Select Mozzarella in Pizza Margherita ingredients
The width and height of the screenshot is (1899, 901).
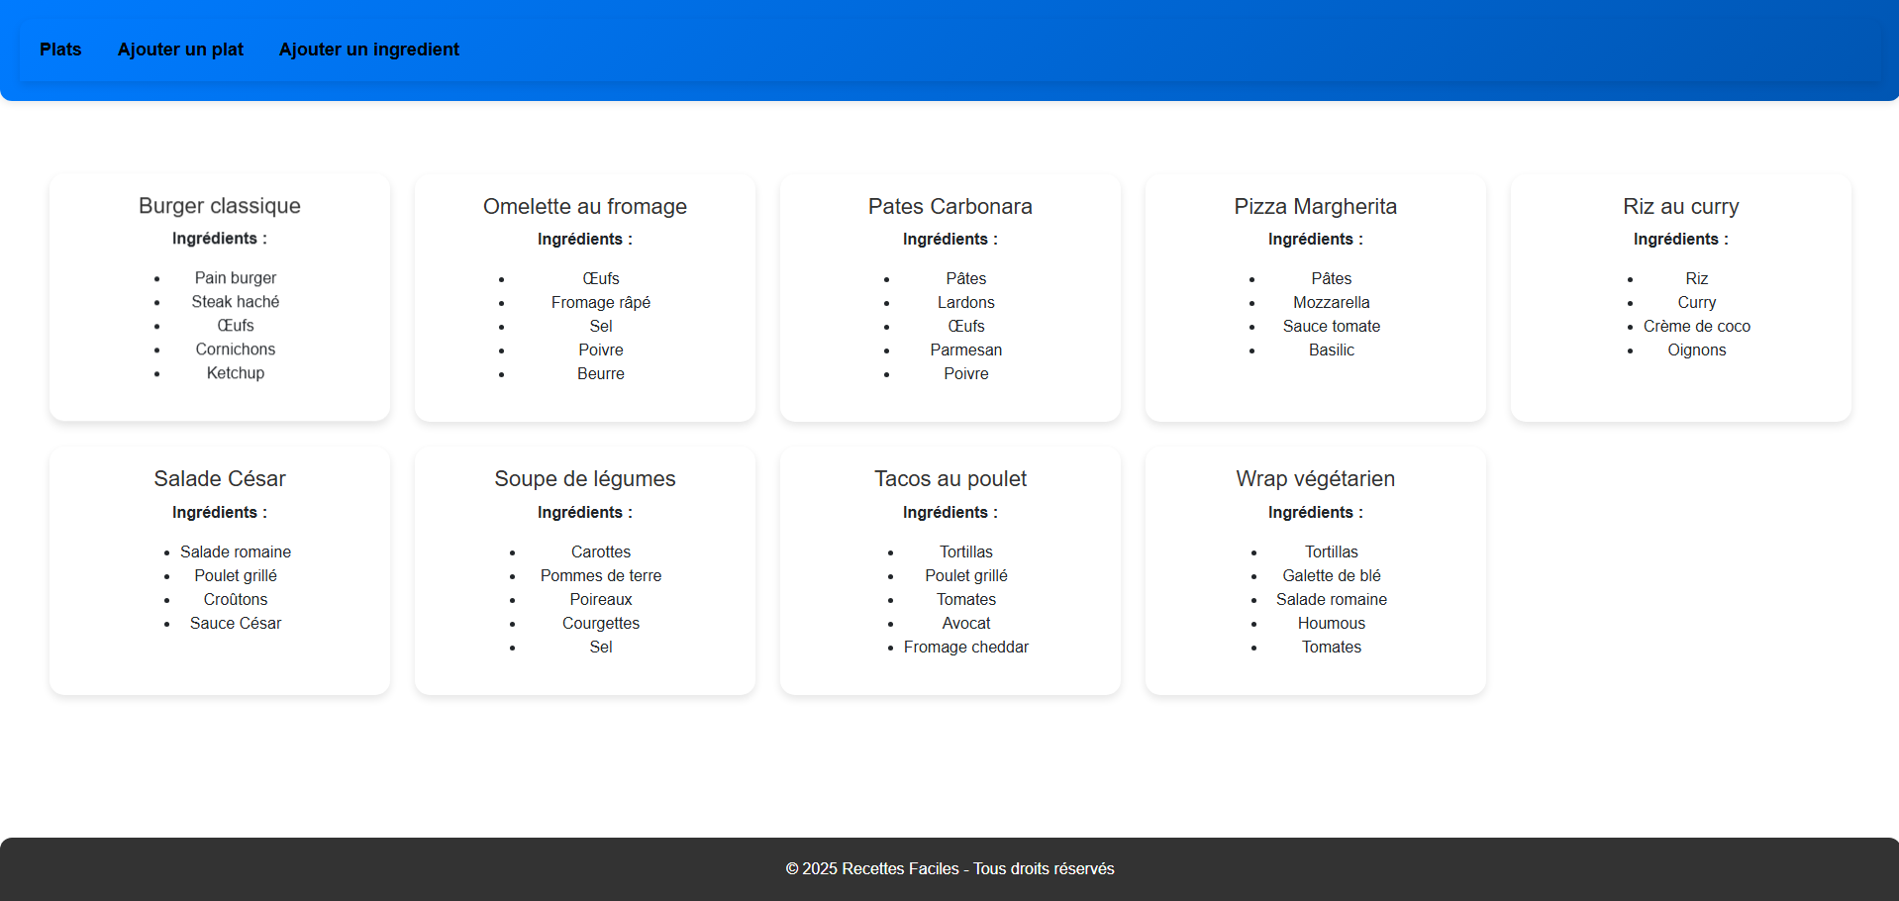pos(1331,303)
